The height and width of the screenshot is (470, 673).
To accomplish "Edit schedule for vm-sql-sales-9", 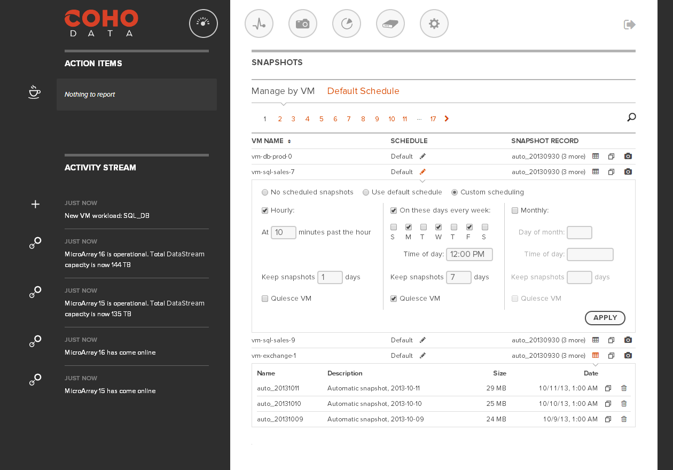I will pyautogui.click(x=422, y=340).
